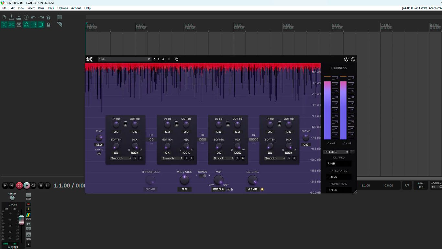Bypass band 2 with its B button
Image resolution: width=442 pixels, height=249 pixels.
(192, 159)
